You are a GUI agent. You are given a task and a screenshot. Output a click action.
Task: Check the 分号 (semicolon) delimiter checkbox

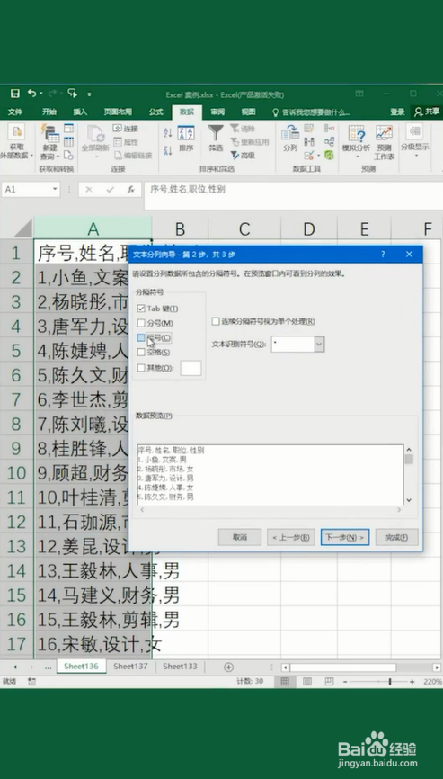141,324
